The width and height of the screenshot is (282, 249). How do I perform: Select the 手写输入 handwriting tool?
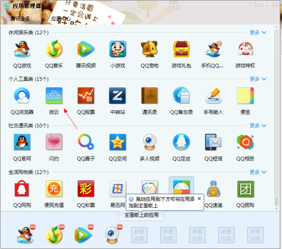(213, 96)
